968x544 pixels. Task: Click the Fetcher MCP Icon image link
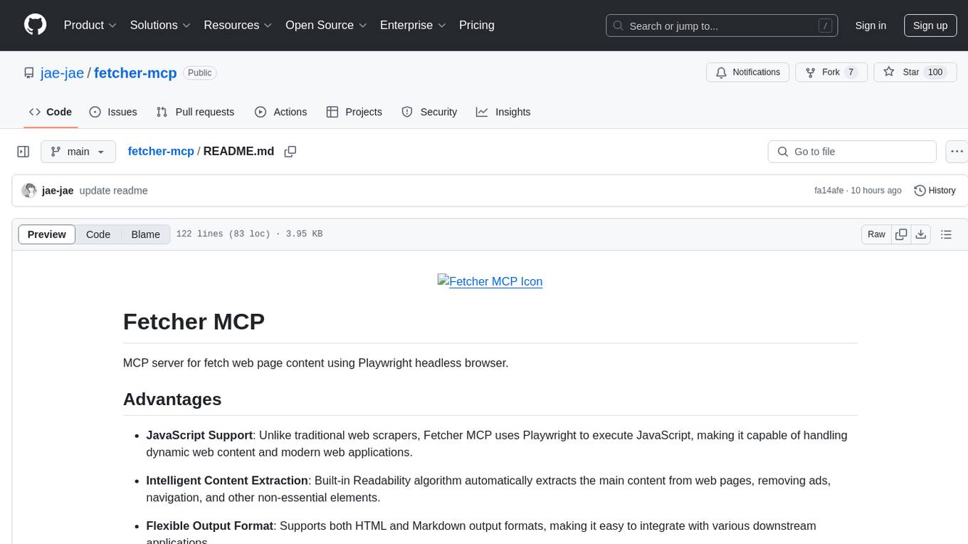pyautogui.click(x=490, y=281)
